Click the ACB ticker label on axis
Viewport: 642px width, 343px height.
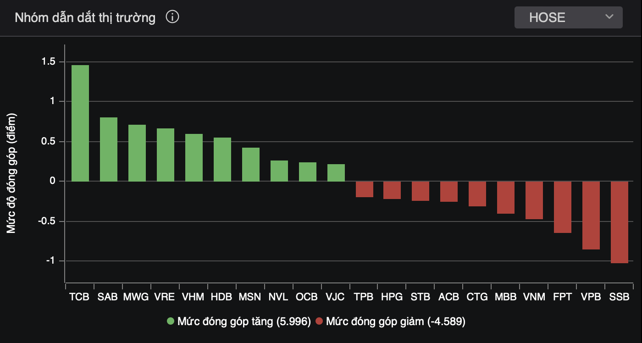tap(449, 297)
